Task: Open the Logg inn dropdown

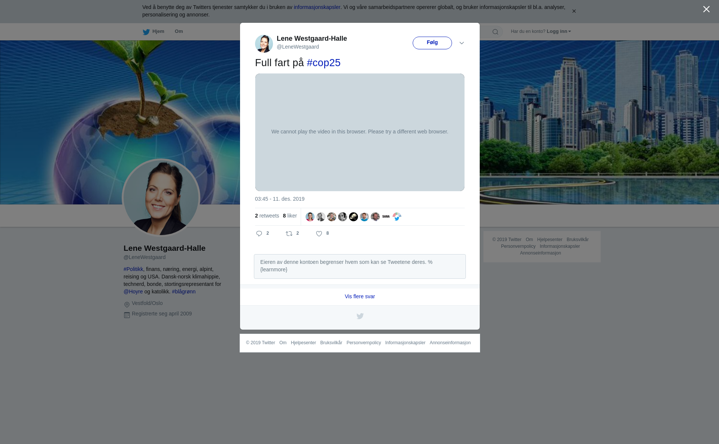Action: click(x=558, y=31)
